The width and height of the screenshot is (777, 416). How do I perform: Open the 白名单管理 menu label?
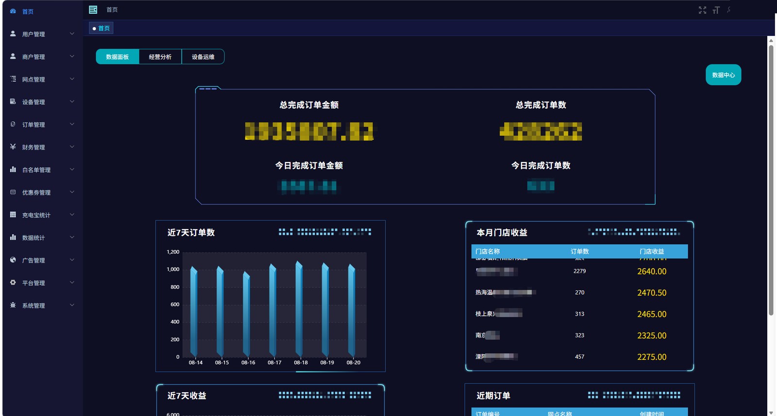(x=36, y=170)
